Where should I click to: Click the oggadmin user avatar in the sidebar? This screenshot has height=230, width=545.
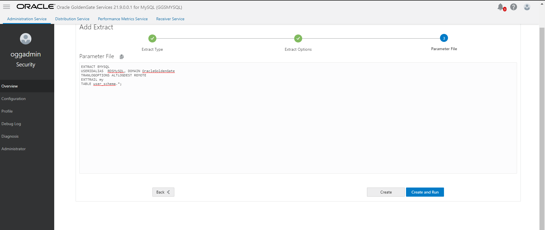(26, 39)
